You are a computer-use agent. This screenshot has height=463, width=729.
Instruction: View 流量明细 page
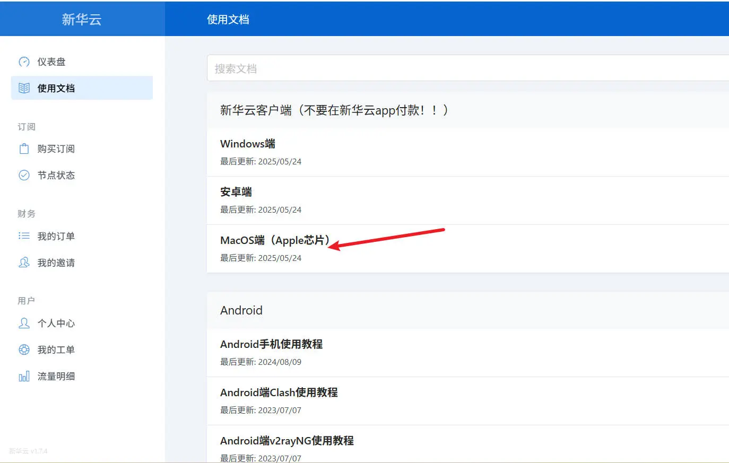click(82, 376)
